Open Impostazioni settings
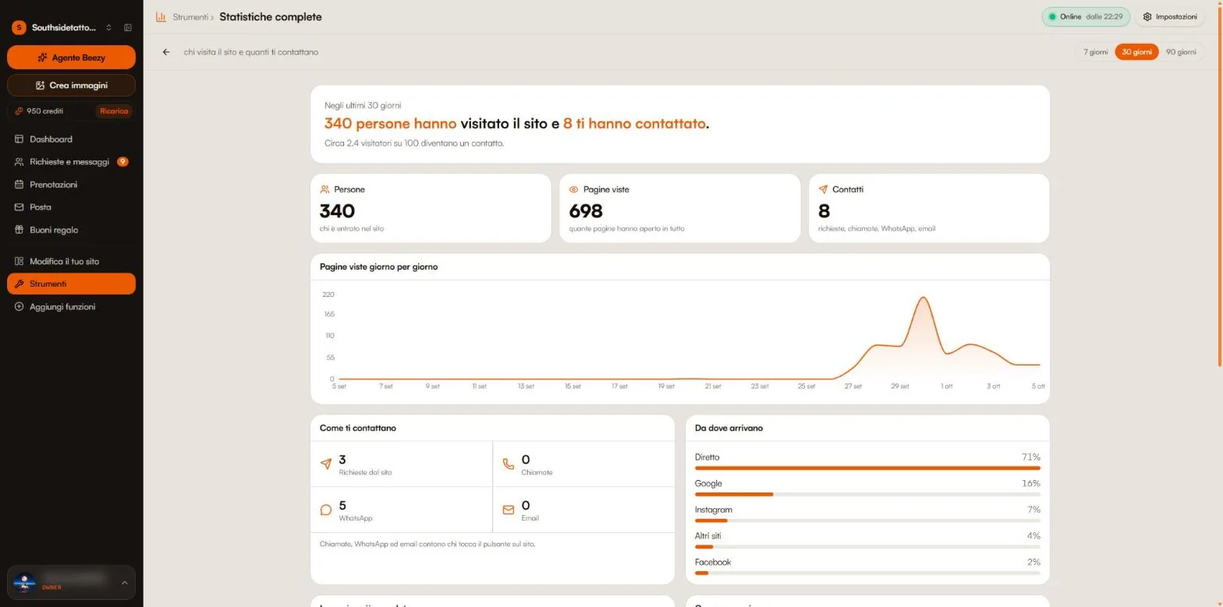1223x607 pixels. pyautogui.click(x=1170, y=16)
